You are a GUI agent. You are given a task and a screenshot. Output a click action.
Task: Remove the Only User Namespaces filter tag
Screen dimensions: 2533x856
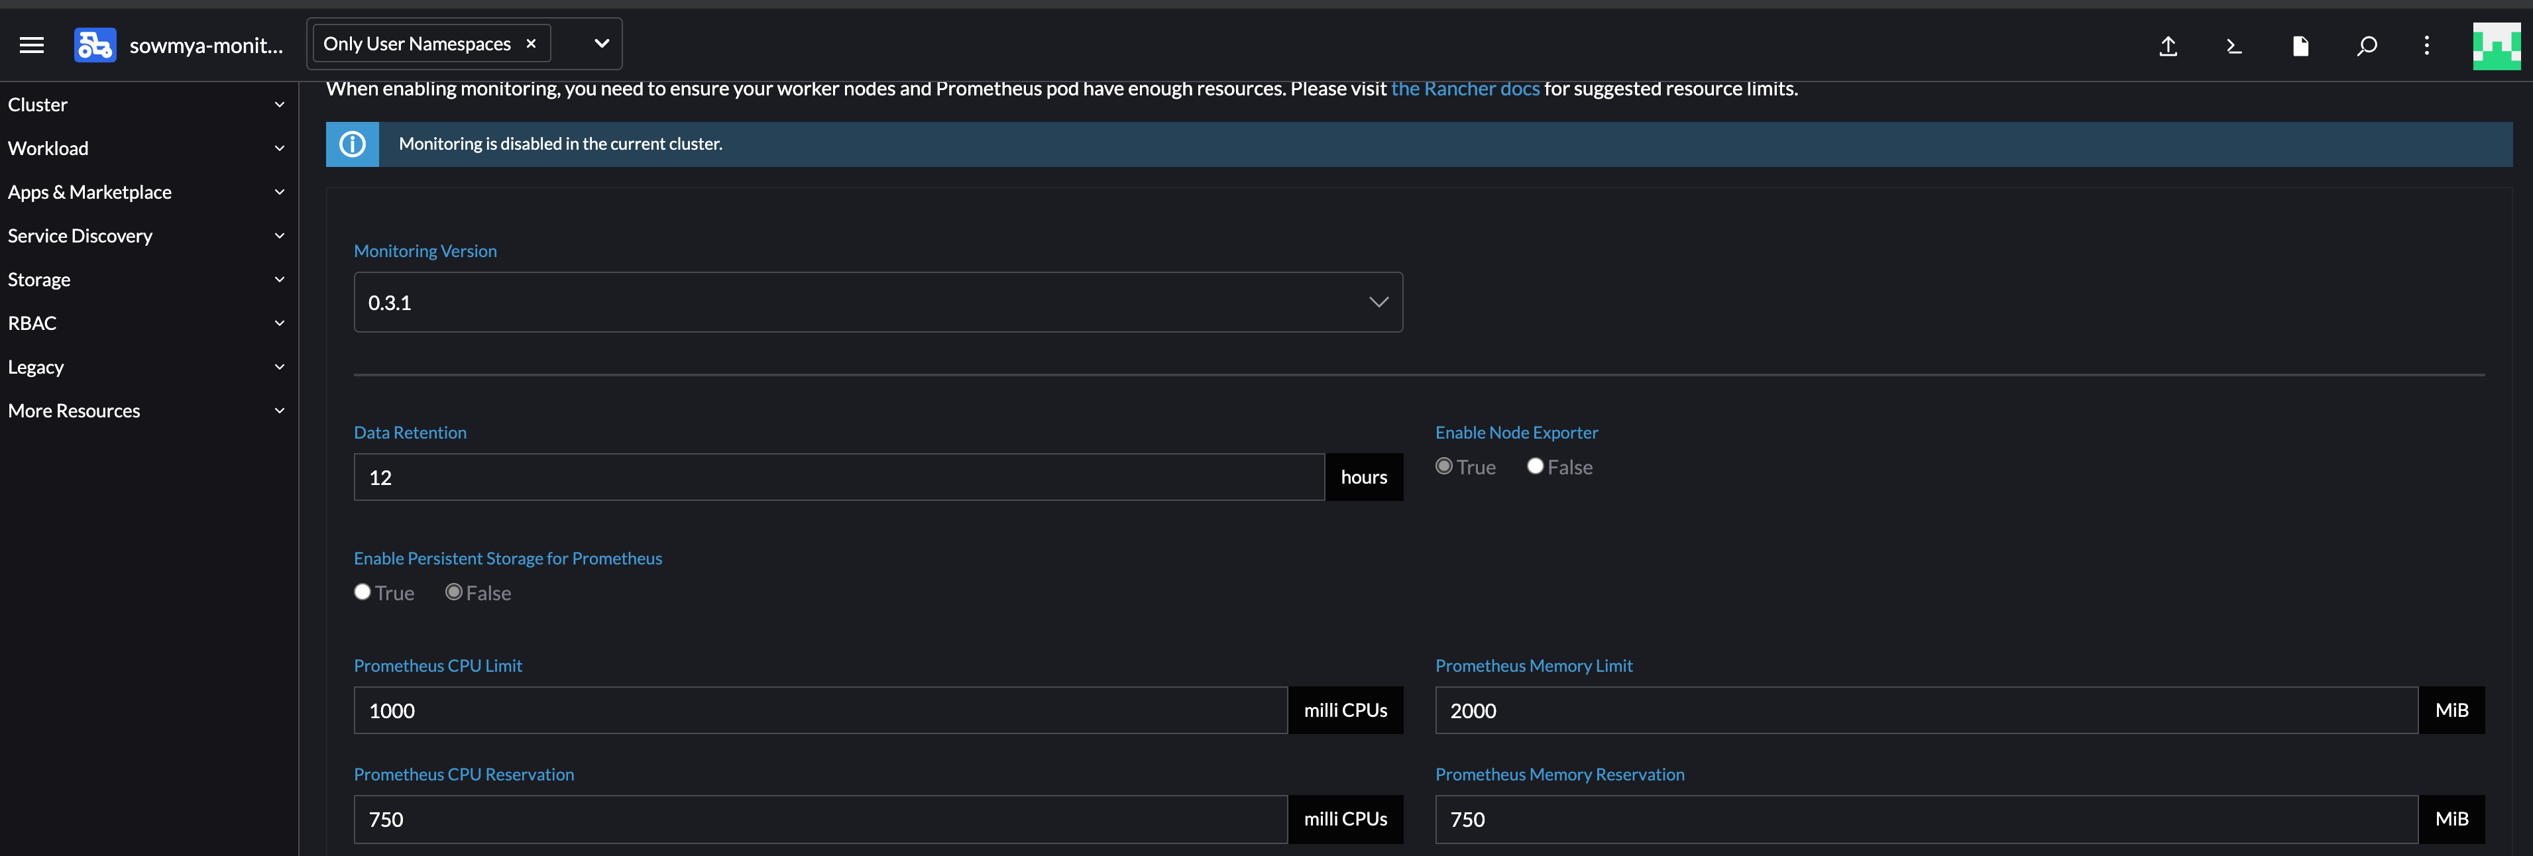tap(531, 43)
